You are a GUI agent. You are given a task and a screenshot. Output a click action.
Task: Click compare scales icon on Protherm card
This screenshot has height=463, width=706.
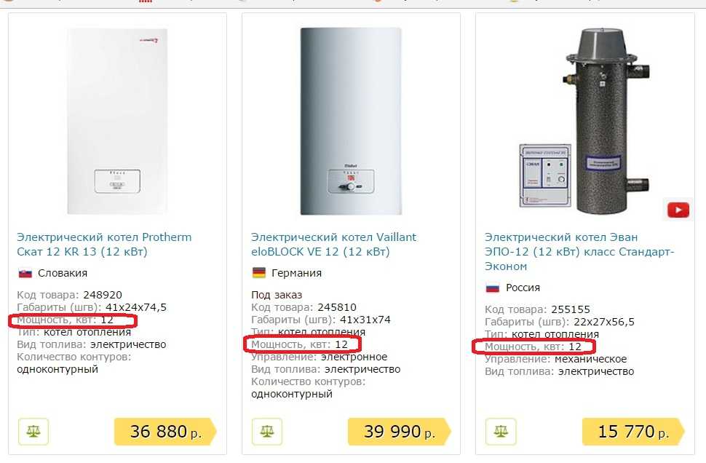point(33,432)
